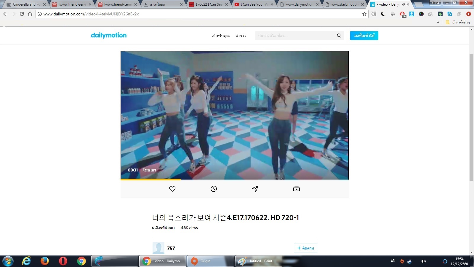Open the blue download extension icon

point(412,14)
